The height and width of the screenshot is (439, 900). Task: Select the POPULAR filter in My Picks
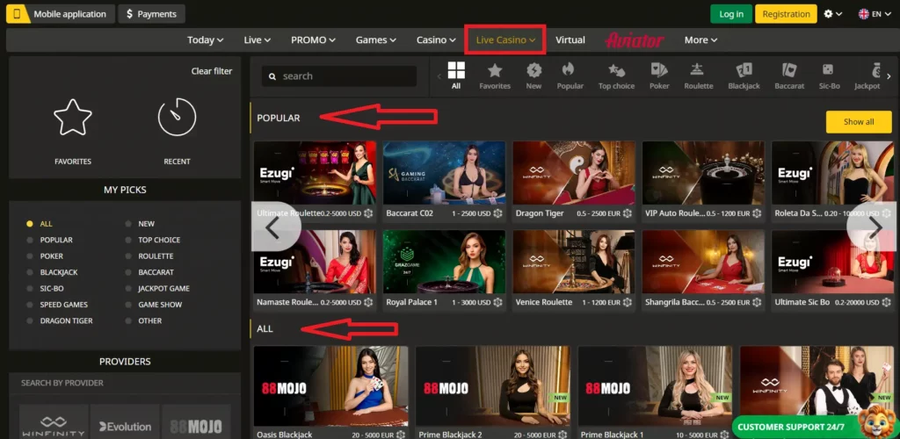click(55, 240)
